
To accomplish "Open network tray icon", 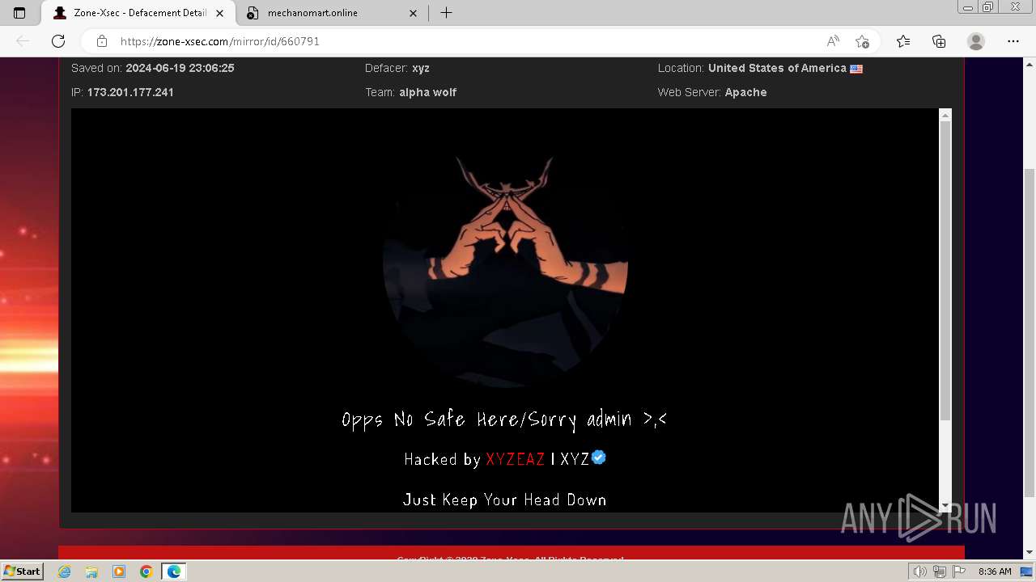I will [x=940, y=571].
